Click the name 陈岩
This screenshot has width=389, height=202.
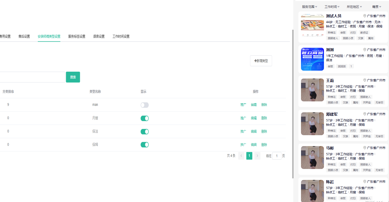coord(330,182)
